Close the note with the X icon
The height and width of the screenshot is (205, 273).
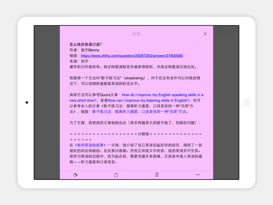[x=205, y=34]
